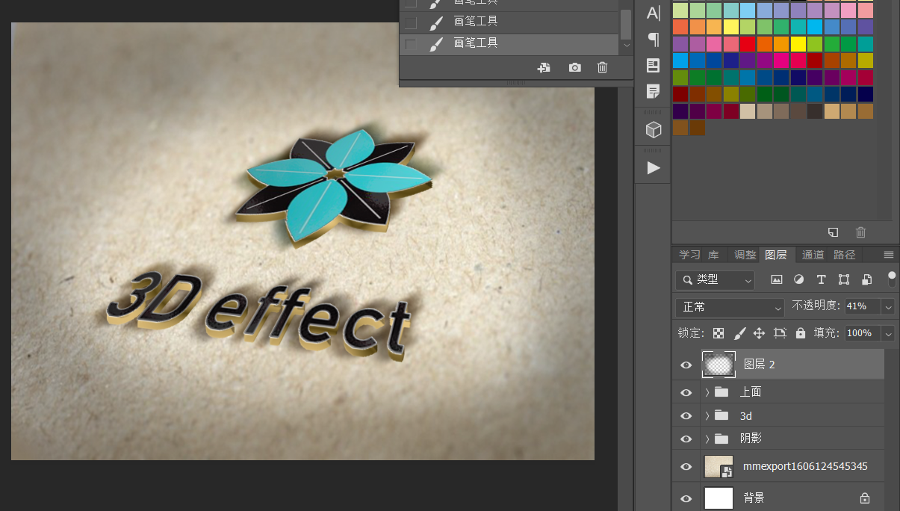The image size is (900, 511).
Task: Expand the 上面 layer group
Action: (707, 392)
